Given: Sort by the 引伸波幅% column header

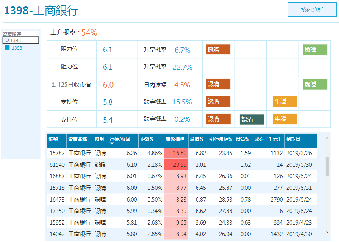Looking at the screenshot, I should 221,139.
